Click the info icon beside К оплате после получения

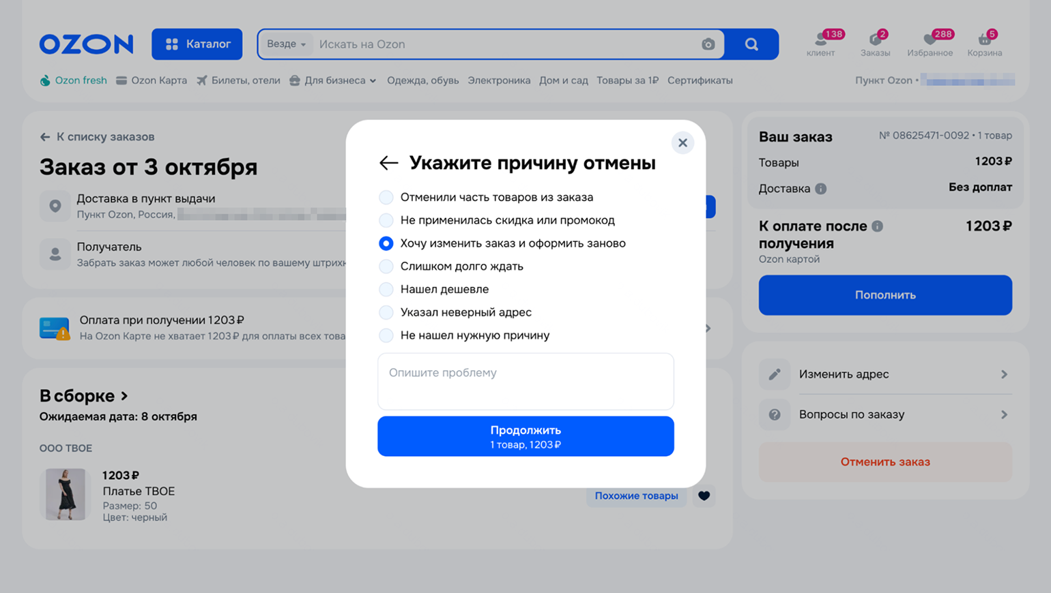tap(877, 226)
